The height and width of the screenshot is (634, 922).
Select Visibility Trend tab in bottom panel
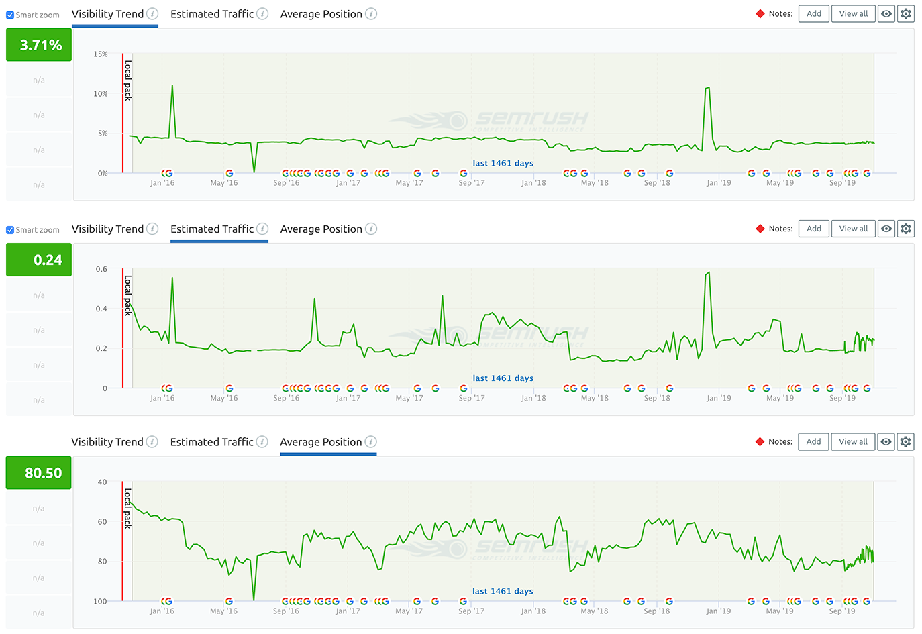pos(107,442)
